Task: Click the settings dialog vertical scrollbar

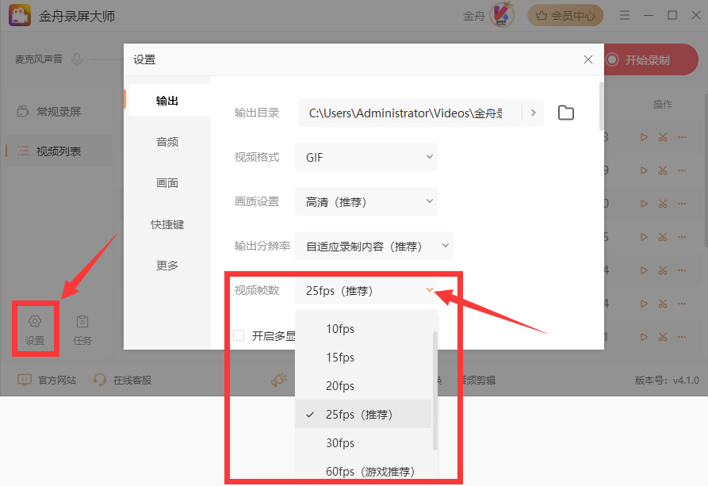Action: 601,106
